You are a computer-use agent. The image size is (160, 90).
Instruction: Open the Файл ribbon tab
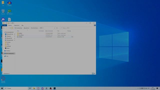click(4, 25)
